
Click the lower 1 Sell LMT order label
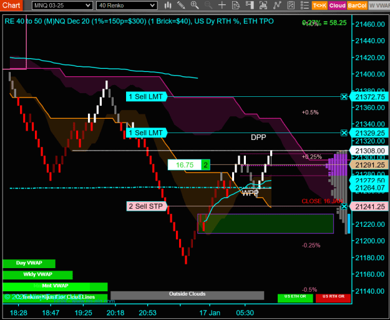pyautogui.click(x=146, y=133)
